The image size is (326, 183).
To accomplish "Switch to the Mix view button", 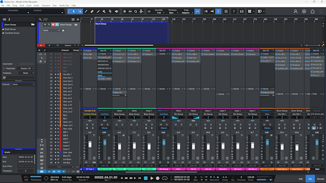I will pos(310,179).
